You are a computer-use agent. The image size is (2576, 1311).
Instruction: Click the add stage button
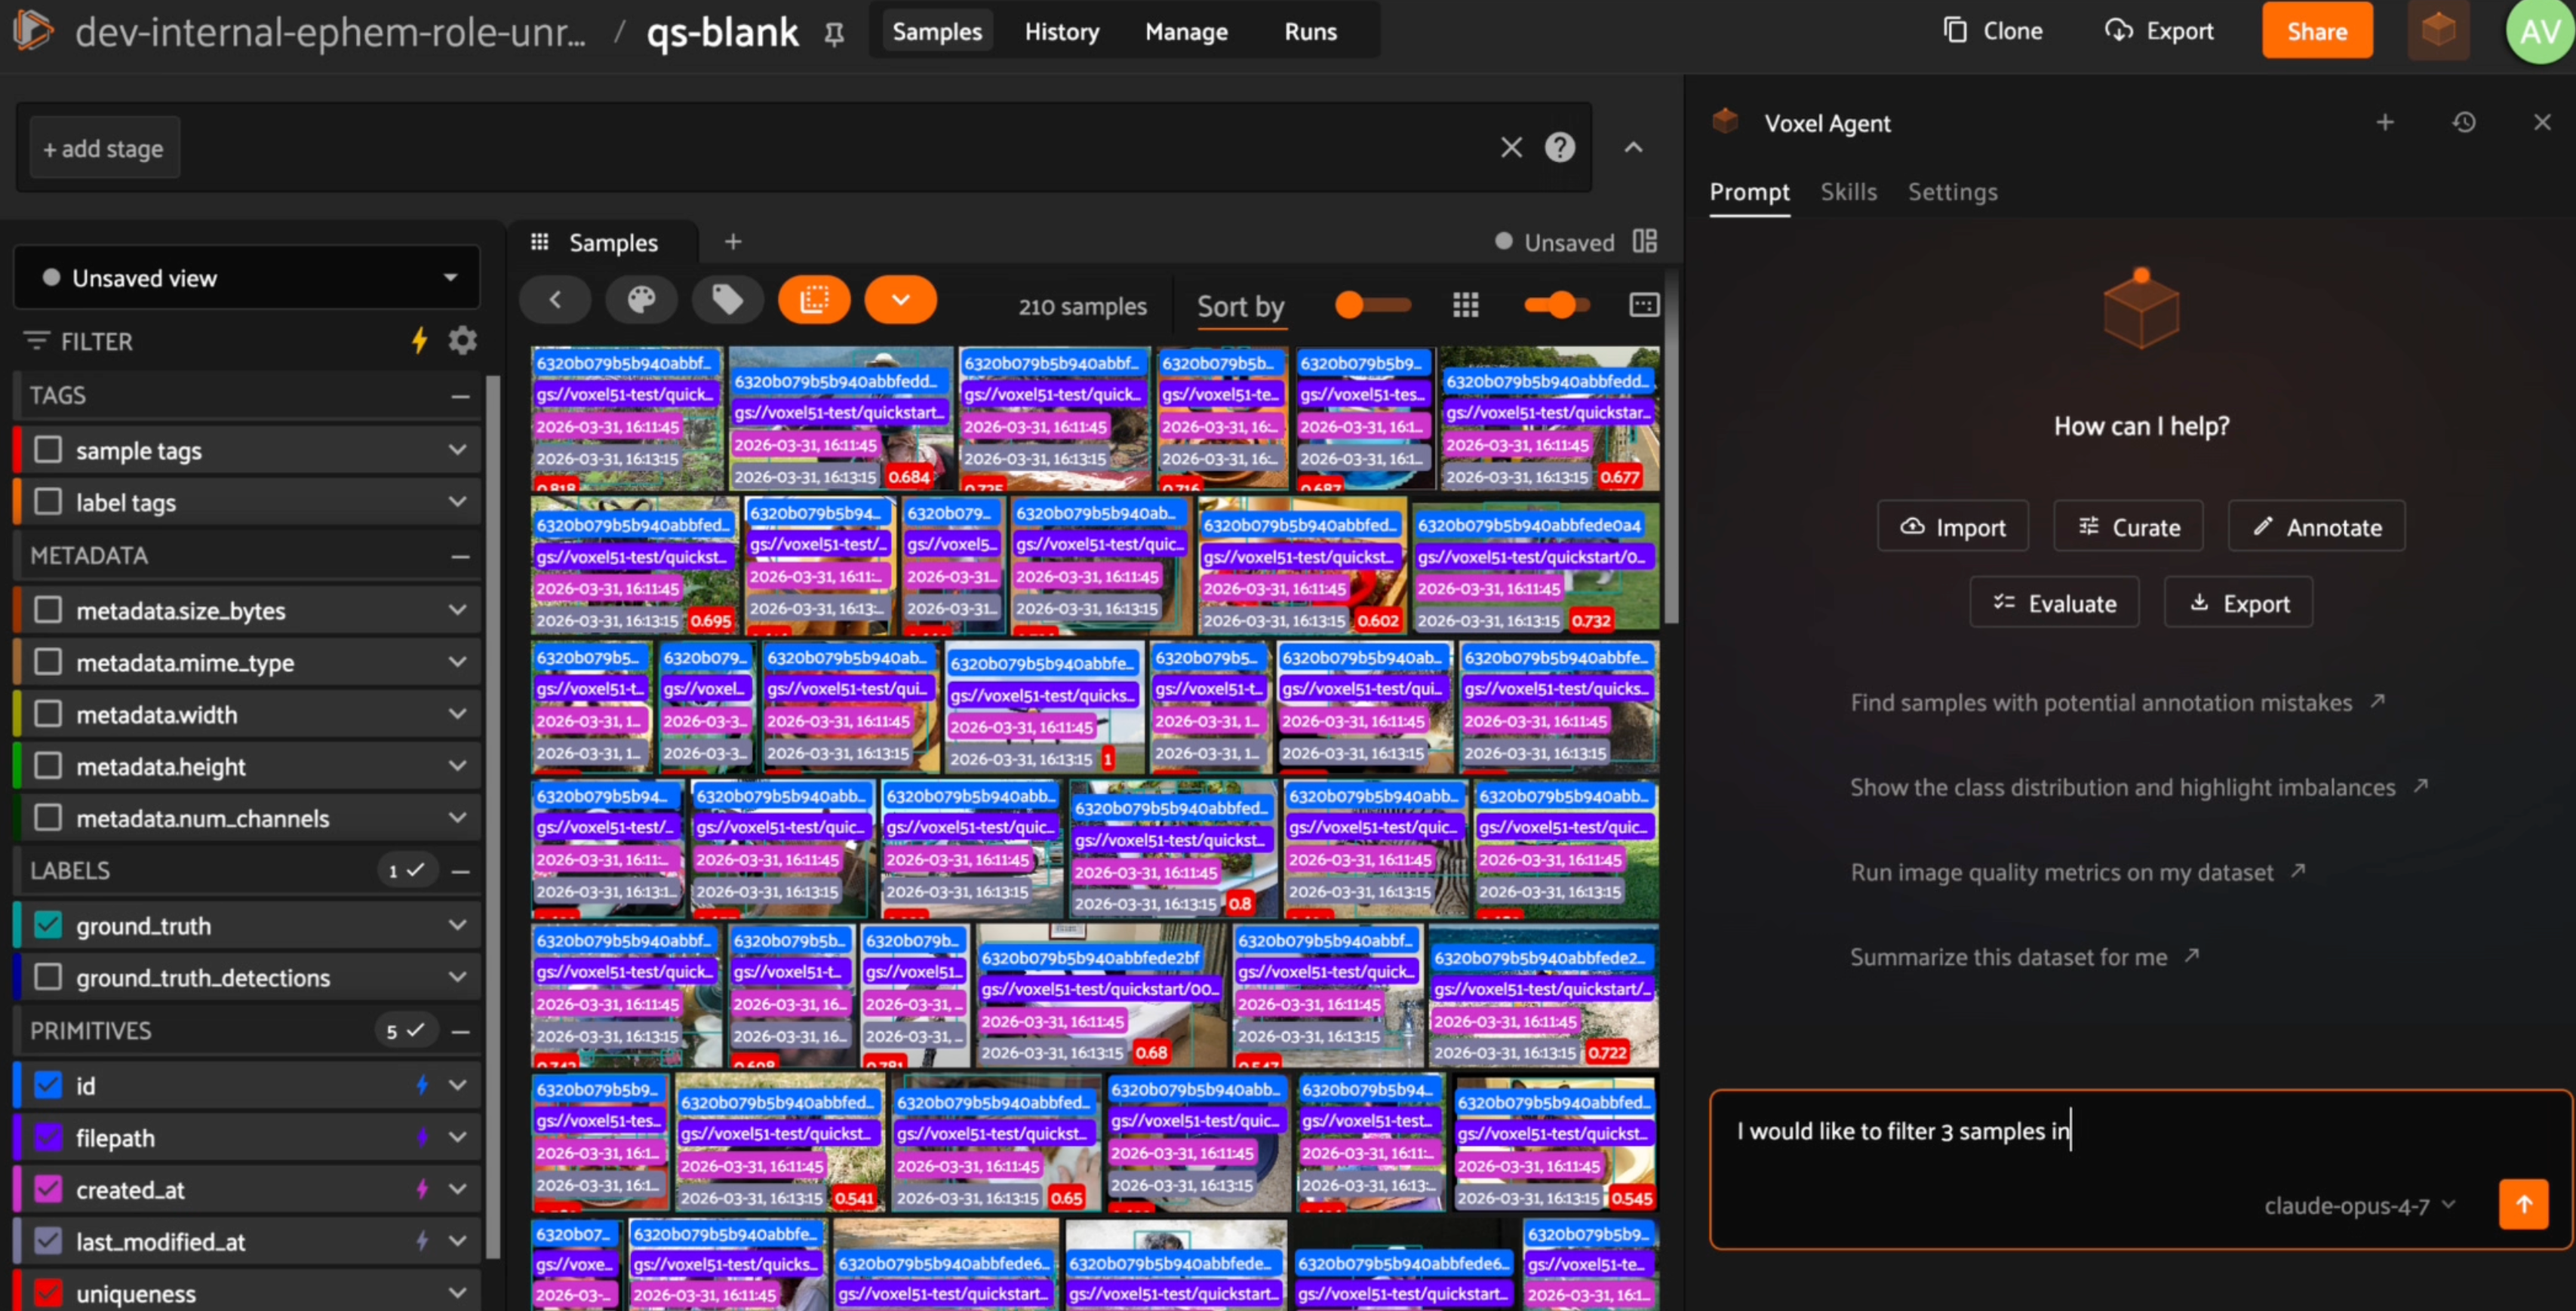(104, 148)
